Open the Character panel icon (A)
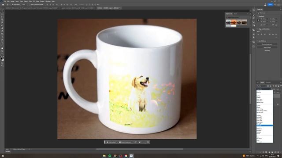Image resolution: width=282 pixels, height=158 pixels. click(x=254, y=34)
